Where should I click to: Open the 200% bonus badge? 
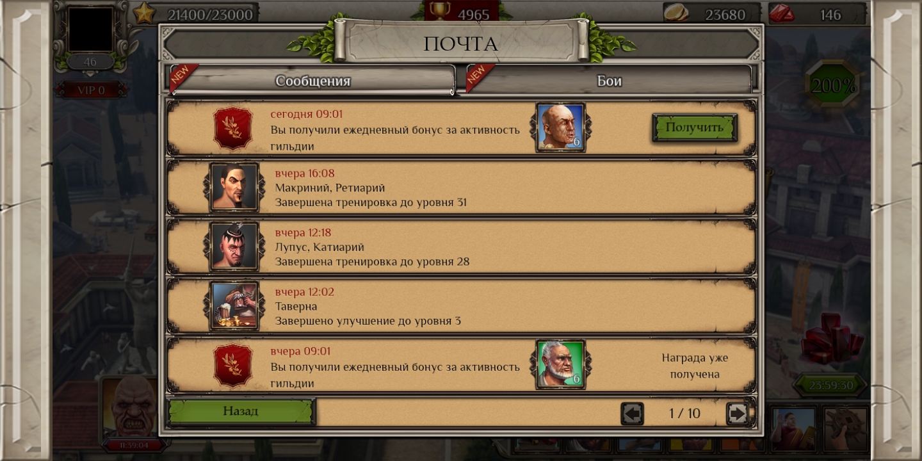tap(833, 86)
